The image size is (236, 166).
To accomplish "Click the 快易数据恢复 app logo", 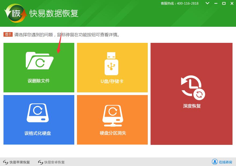I will tap(16, 13).
